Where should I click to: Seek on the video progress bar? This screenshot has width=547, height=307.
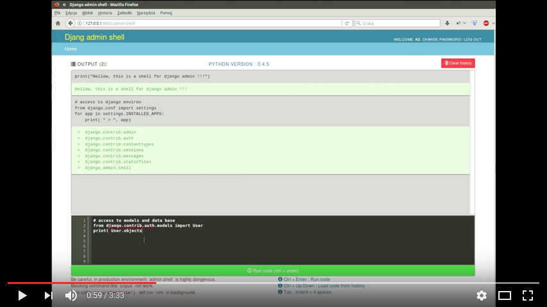pos(273,283)
